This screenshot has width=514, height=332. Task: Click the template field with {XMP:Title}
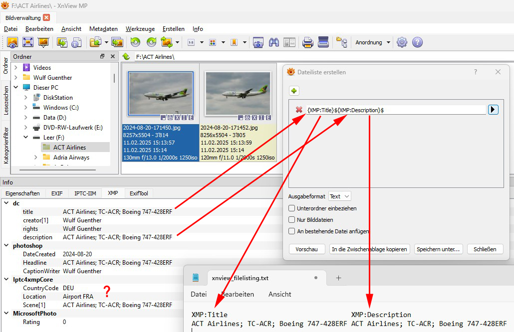pyautogui.click(x=396, y=110)
